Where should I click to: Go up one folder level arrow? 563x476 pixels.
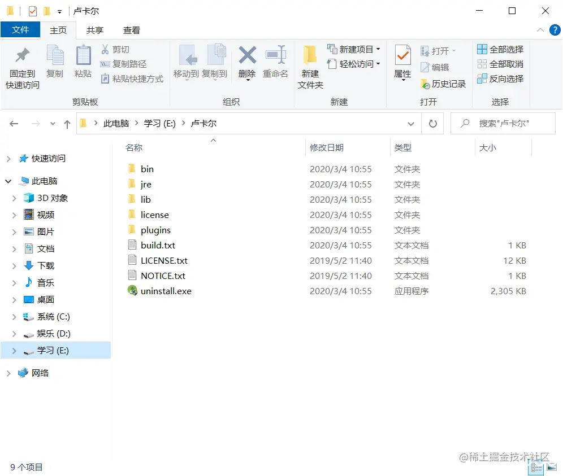coord(67,124)
